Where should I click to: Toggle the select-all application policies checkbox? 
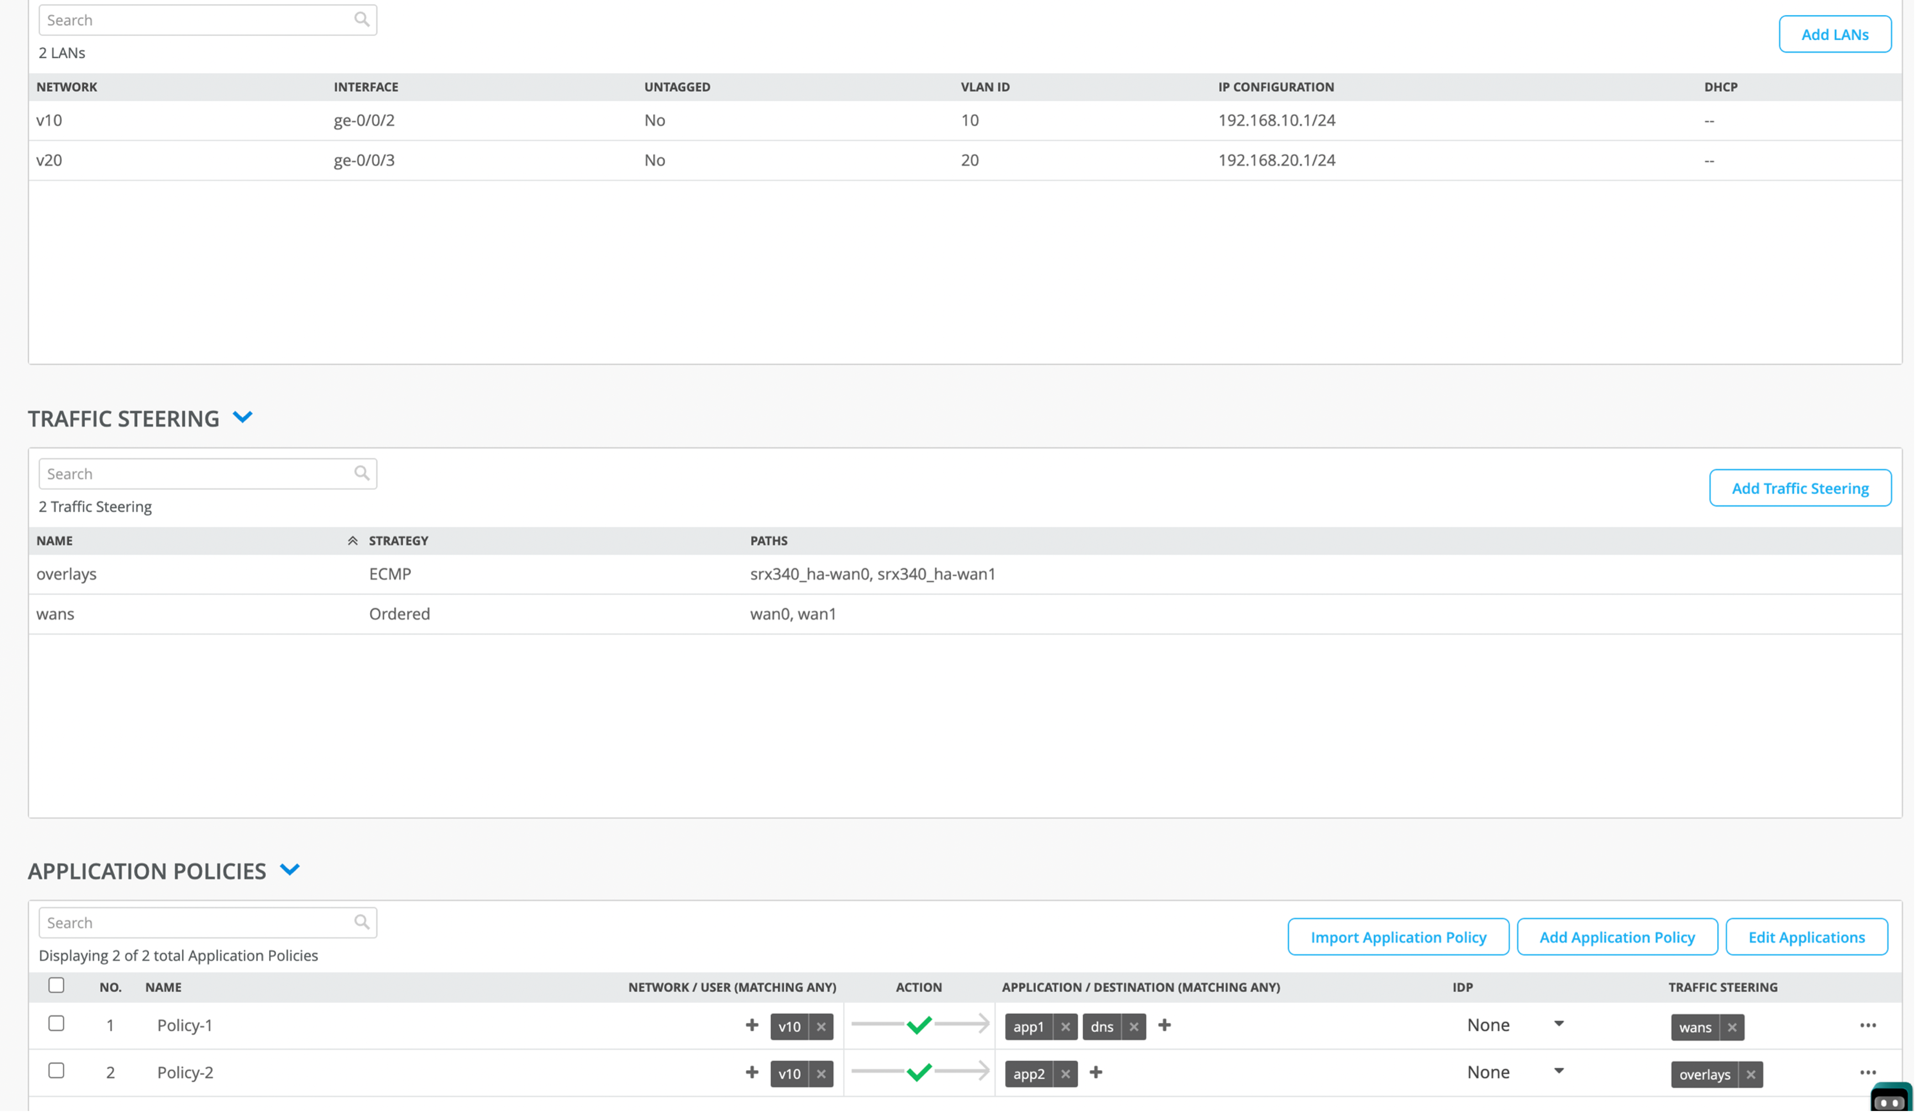(56, 985)
